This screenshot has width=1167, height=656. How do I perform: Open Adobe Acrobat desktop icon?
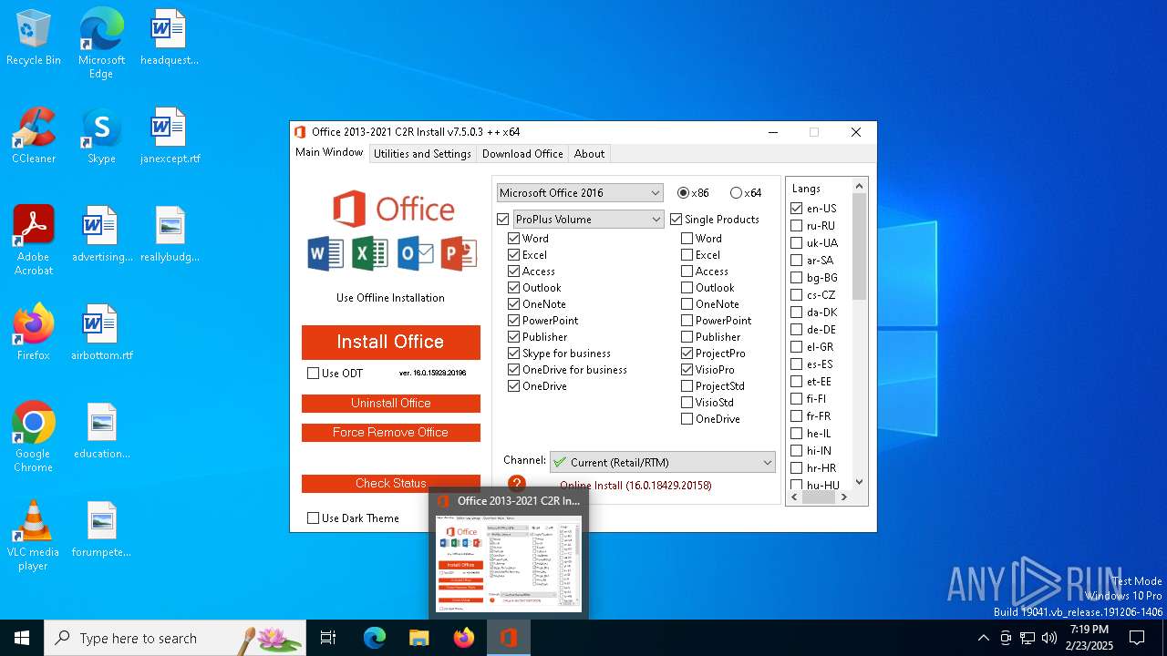click(34, 241)
